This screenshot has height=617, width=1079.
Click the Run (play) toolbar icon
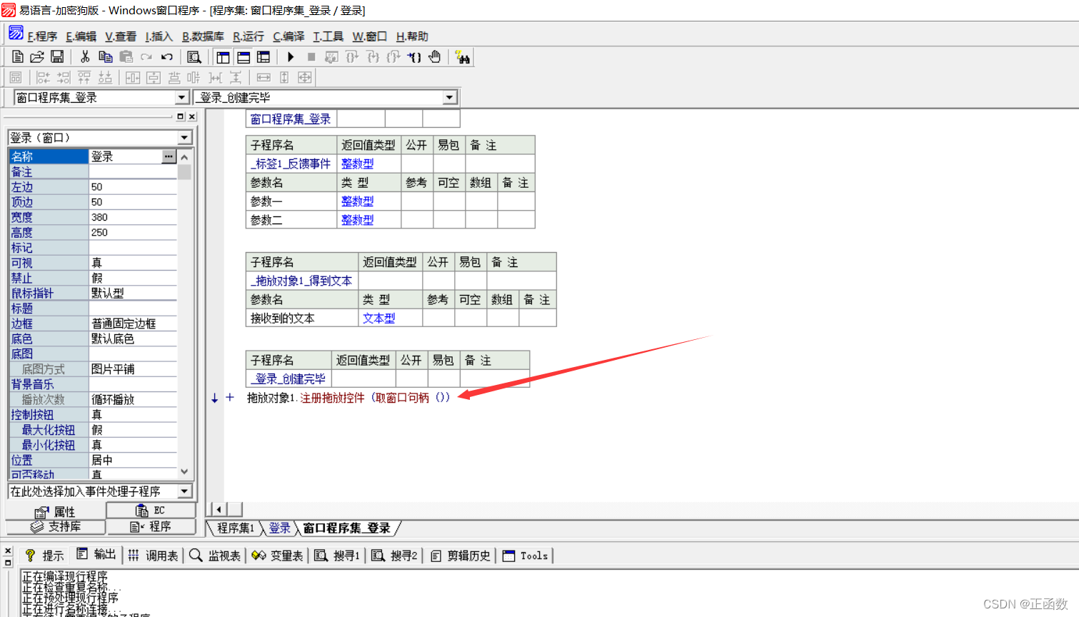291,57
